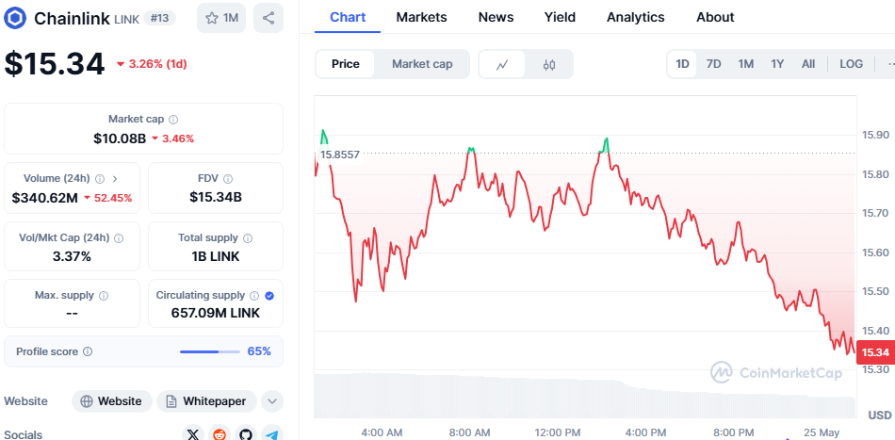This screenshot has height=440, width=895.
Task: Click the current price tag 15.34 on chart axis
Action: point(875,352)
